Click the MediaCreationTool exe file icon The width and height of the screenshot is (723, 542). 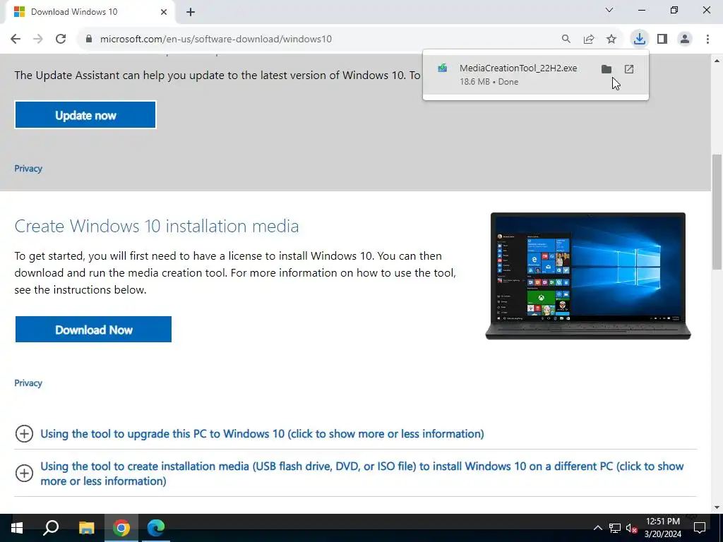443,68
